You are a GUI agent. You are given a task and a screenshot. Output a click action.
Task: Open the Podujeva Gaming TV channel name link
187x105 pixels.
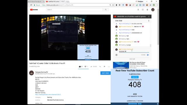click(41, 72)
